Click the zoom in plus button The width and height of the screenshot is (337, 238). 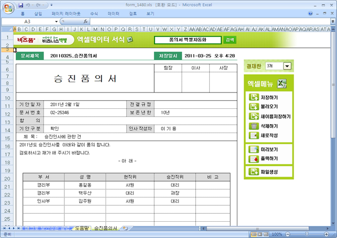327,235
